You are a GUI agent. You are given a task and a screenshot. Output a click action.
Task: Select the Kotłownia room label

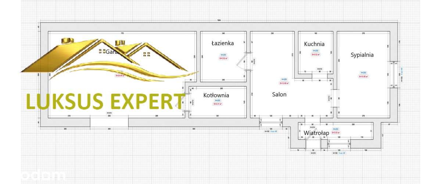(216, 95)
